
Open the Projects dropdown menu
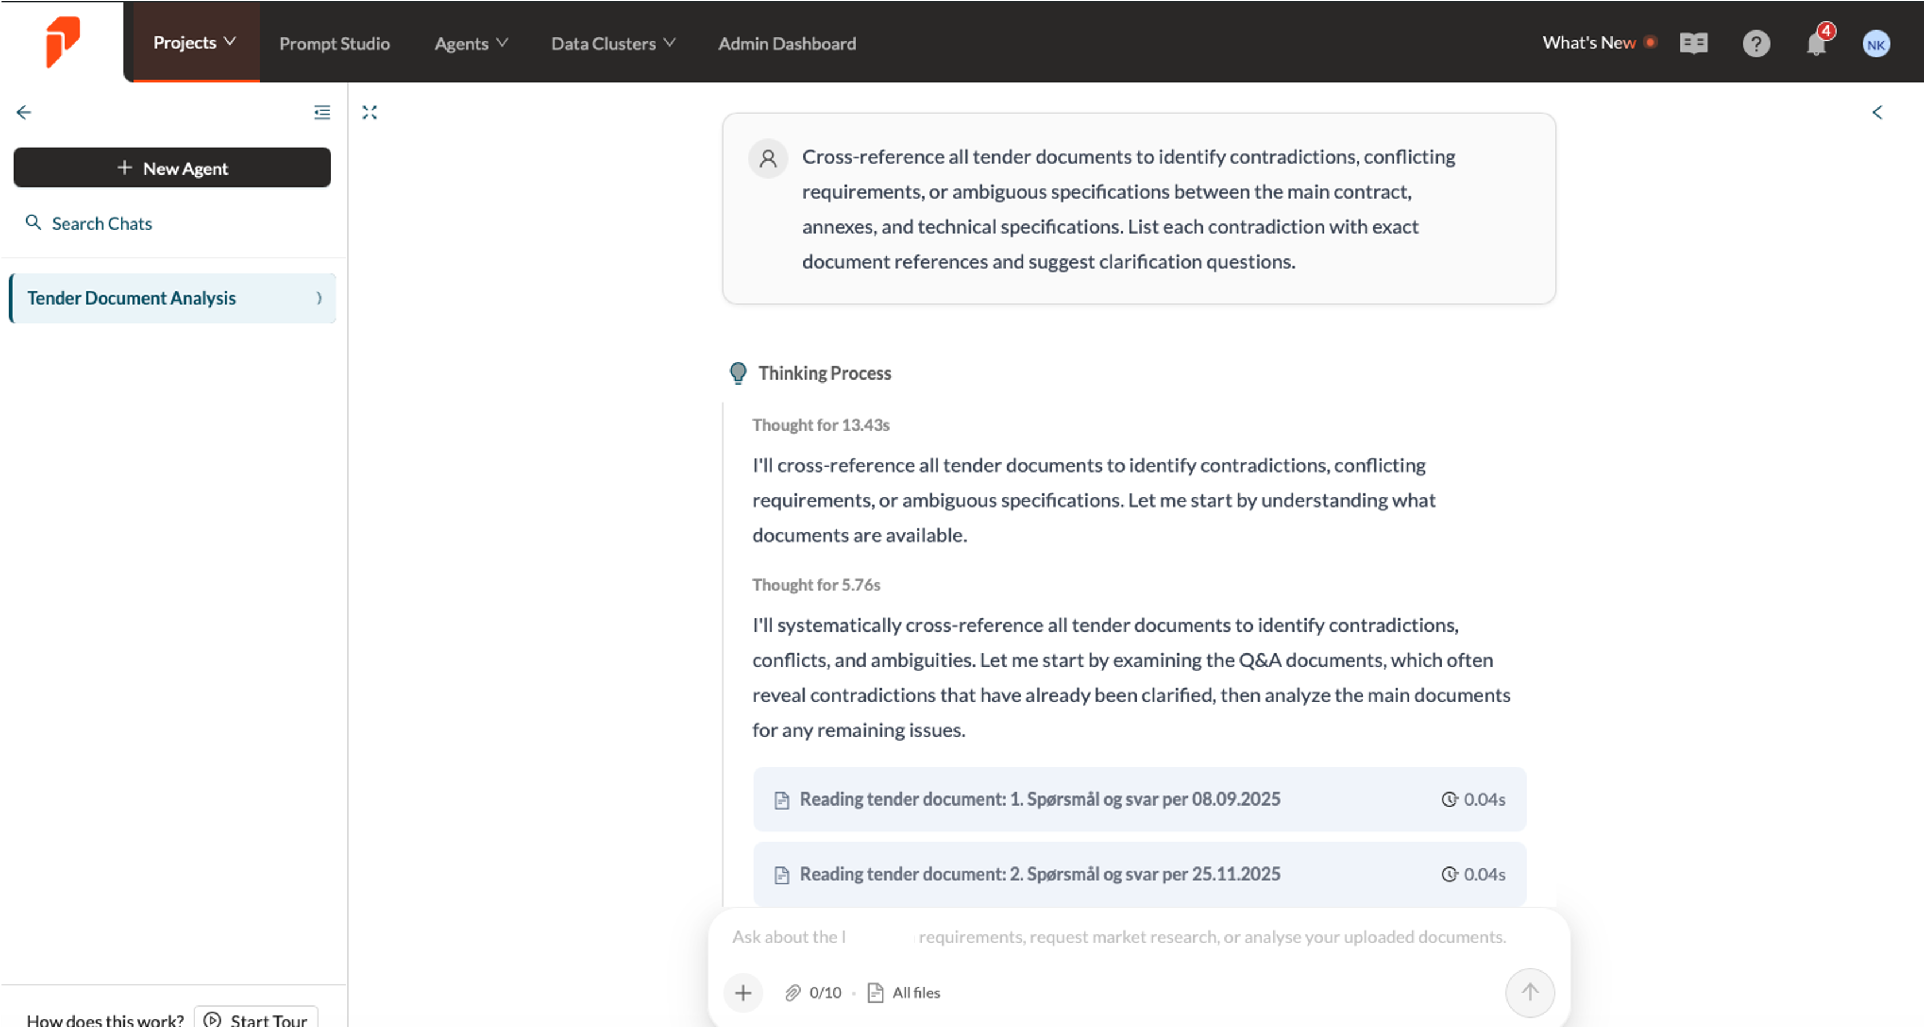pos(195,42)
